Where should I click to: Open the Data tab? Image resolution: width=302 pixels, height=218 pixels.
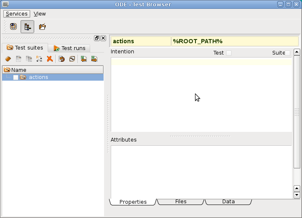(x=228, y=202)
